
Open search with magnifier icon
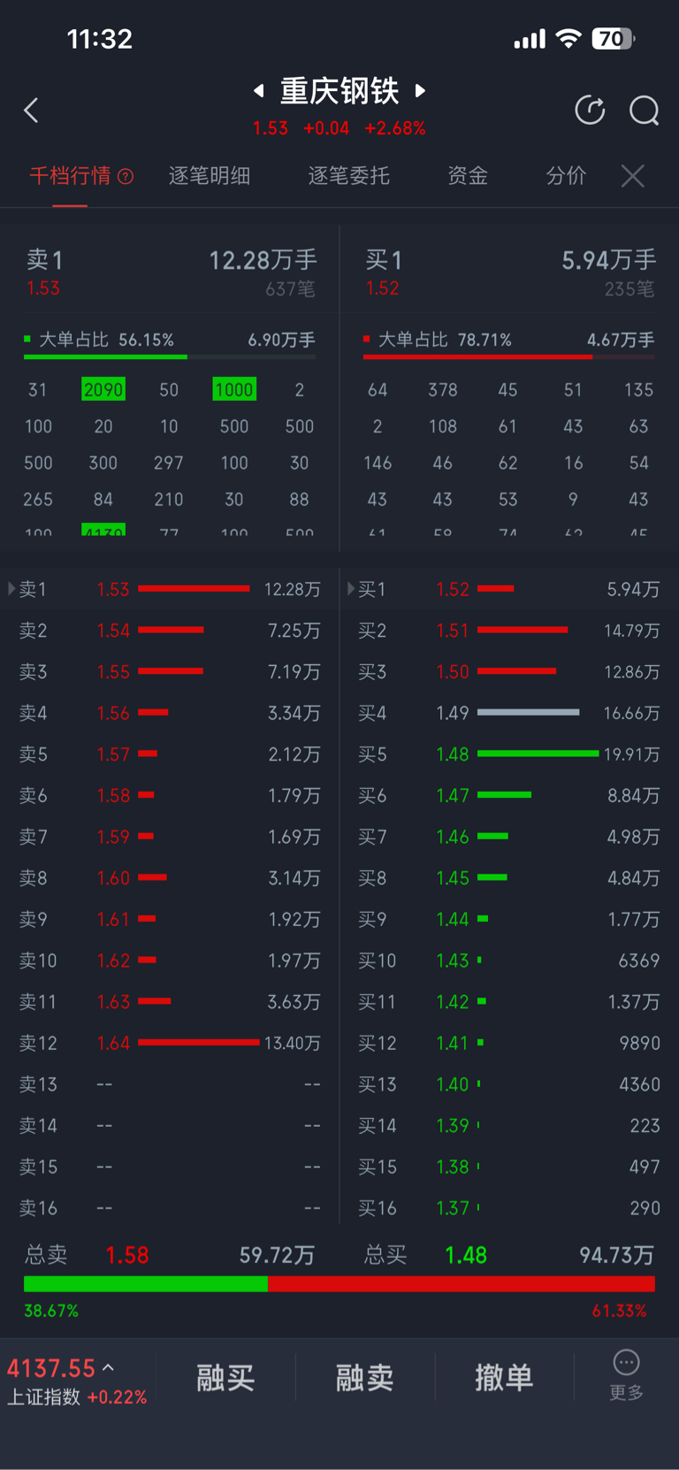(644, 111)
